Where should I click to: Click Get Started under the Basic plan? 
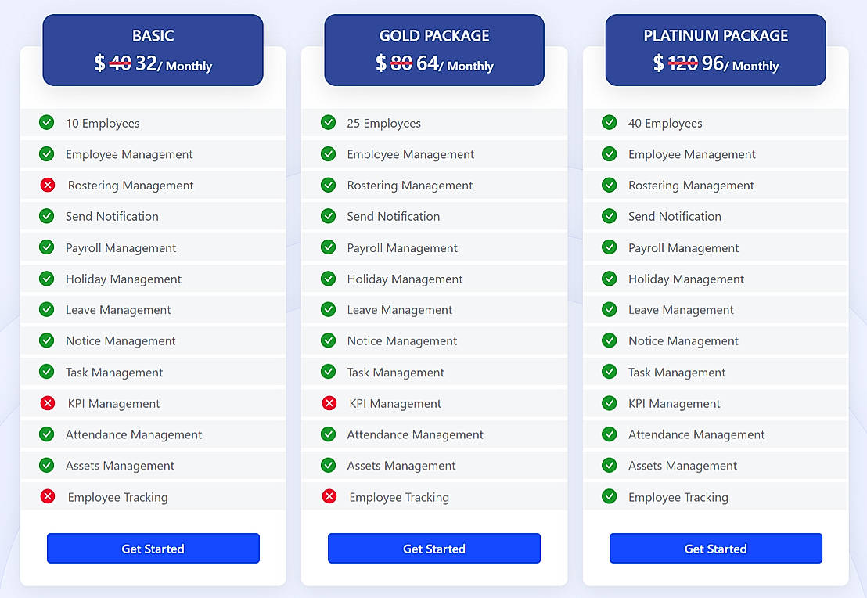[153, 548]
